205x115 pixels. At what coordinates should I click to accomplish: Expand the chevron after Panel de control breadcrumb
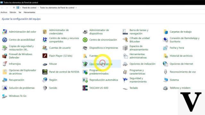click(38, 8)
